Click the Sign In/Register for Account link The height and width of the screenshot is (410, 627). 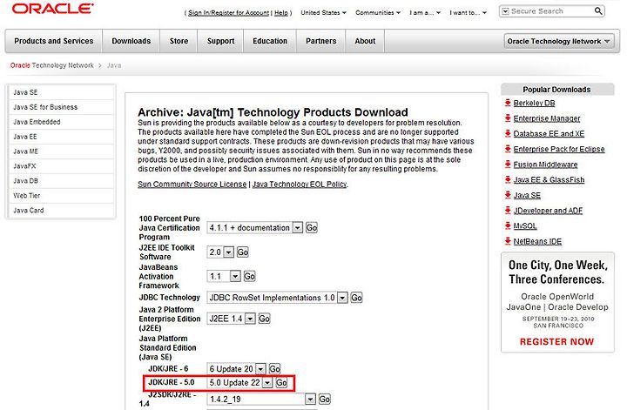pos(228,13)
